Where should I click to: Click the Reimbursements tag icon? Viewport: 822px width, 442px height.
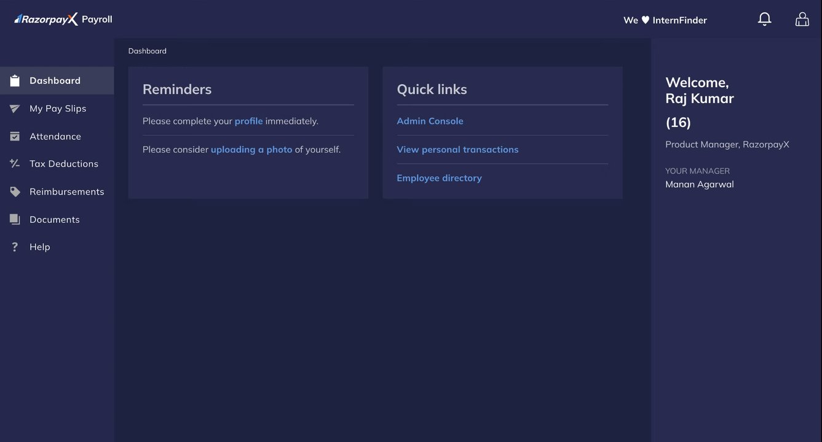pos(15,192)
